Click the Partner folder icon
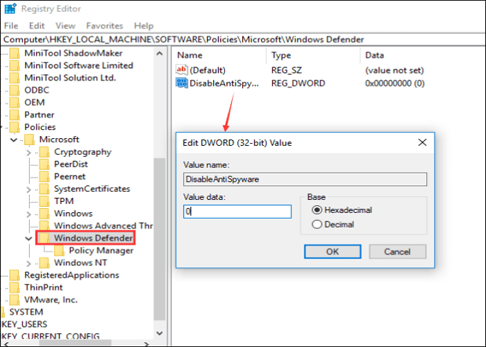Viewport: 486px width, 347px height. (x=15, y=115)
